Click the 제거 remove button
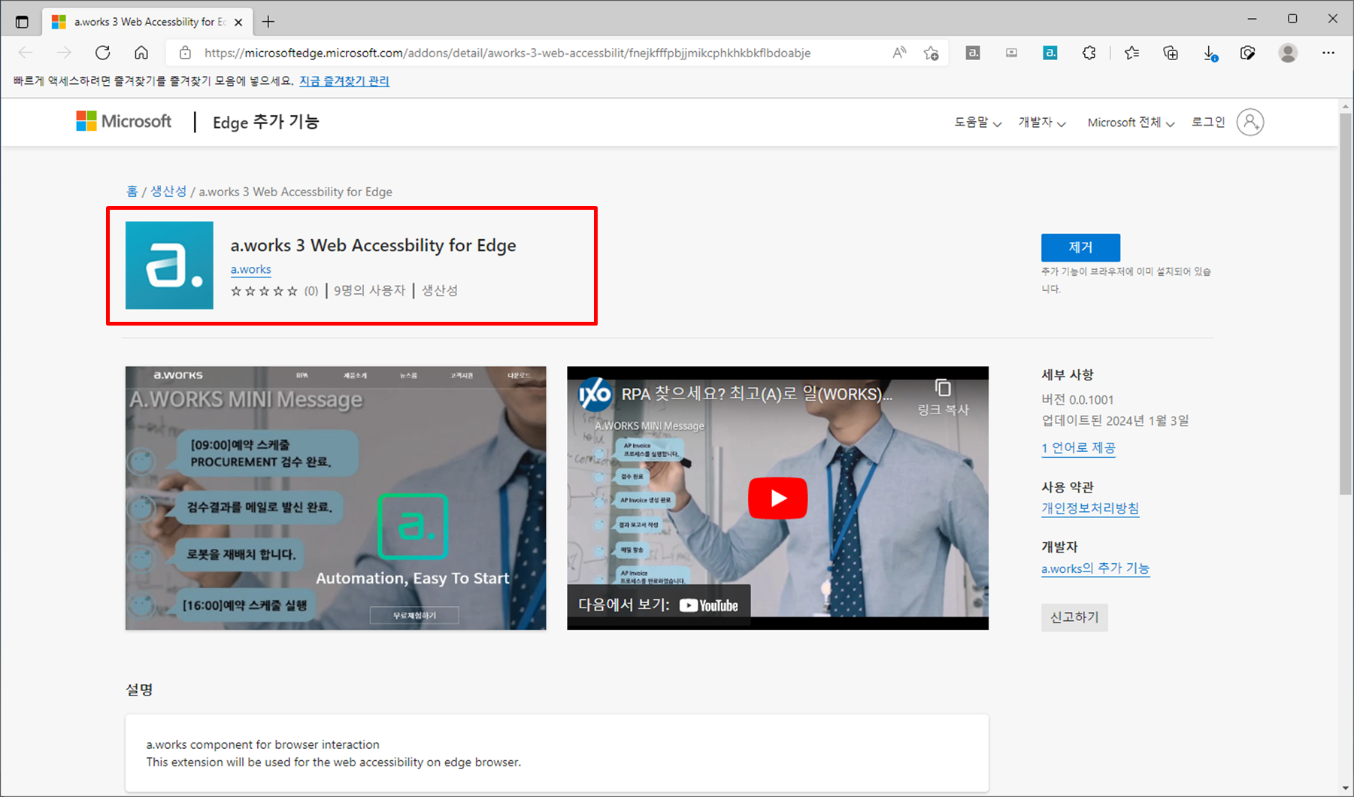Viewport: 1354px width, 797px height. 1080,247
